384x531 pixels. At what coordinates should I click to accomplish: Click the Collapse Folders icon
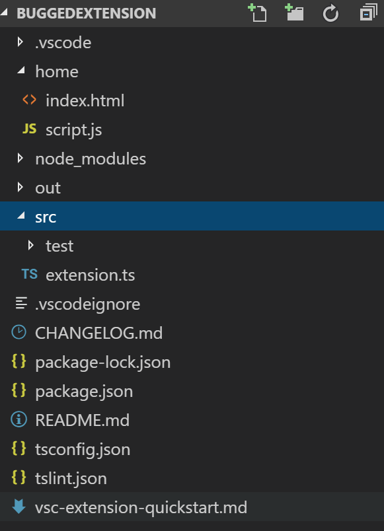click(365, 13)
